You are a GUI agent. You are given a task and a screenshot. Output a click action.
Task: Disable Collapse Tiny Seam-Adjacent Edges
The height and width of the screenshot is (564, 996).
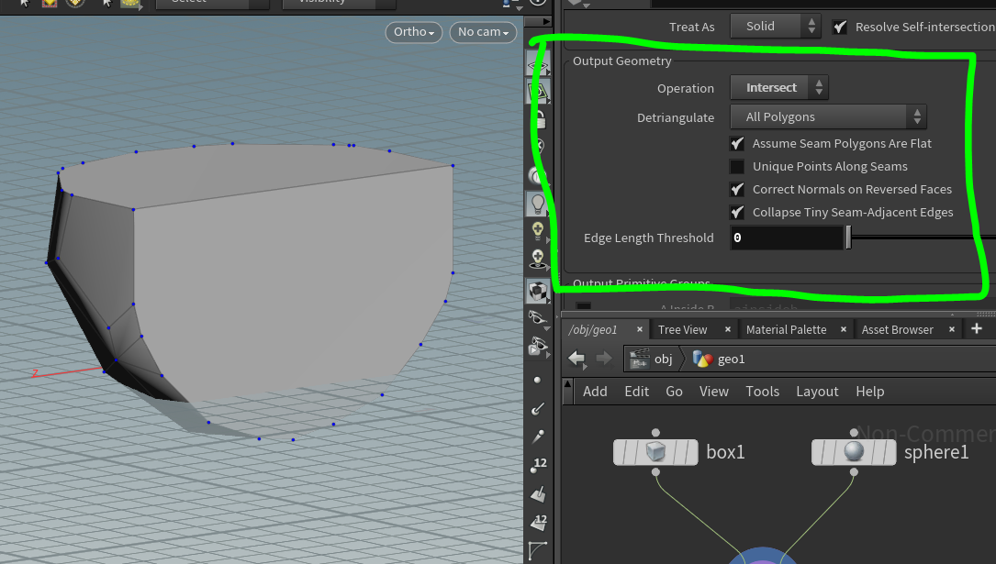pos(737,213)
